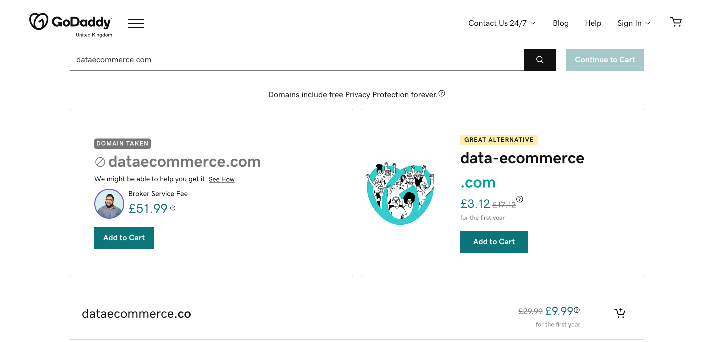Open the hamburger navigation menu

136,23
